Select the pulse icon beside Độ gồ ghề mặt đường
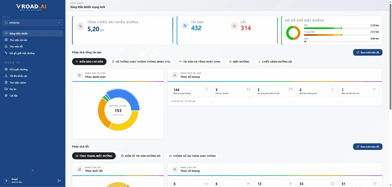392x187 pixels. tap(6, 53)
